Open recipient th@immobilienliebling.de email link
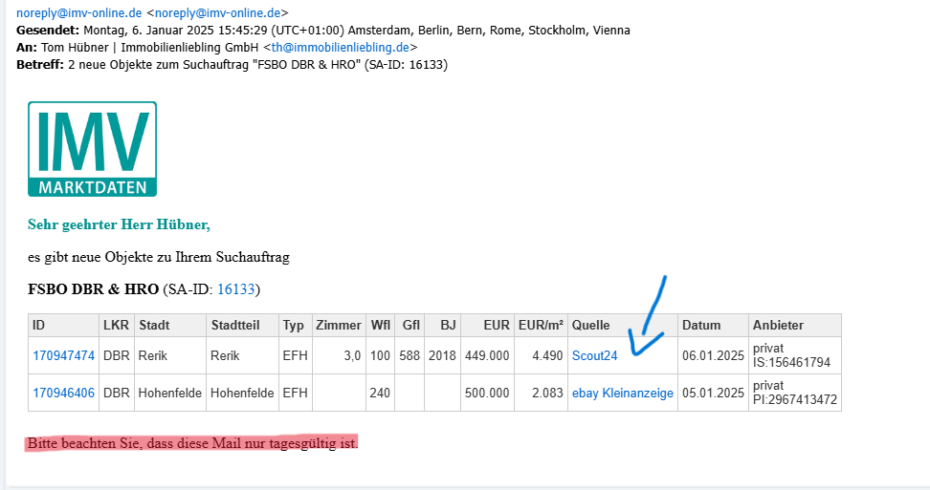This screenshot has height=490, width=930. pos(341,47)
